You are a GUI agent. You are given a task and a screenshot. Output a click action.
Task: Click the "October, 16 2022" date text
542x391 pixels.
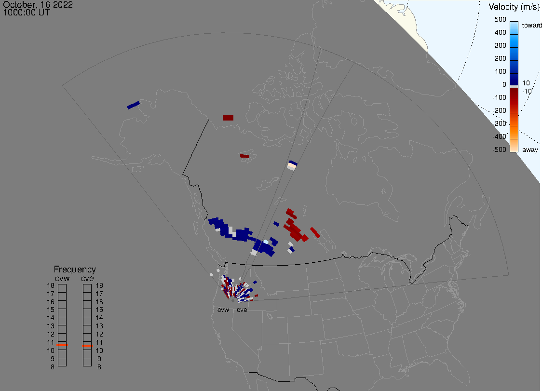tap(38, 5)
